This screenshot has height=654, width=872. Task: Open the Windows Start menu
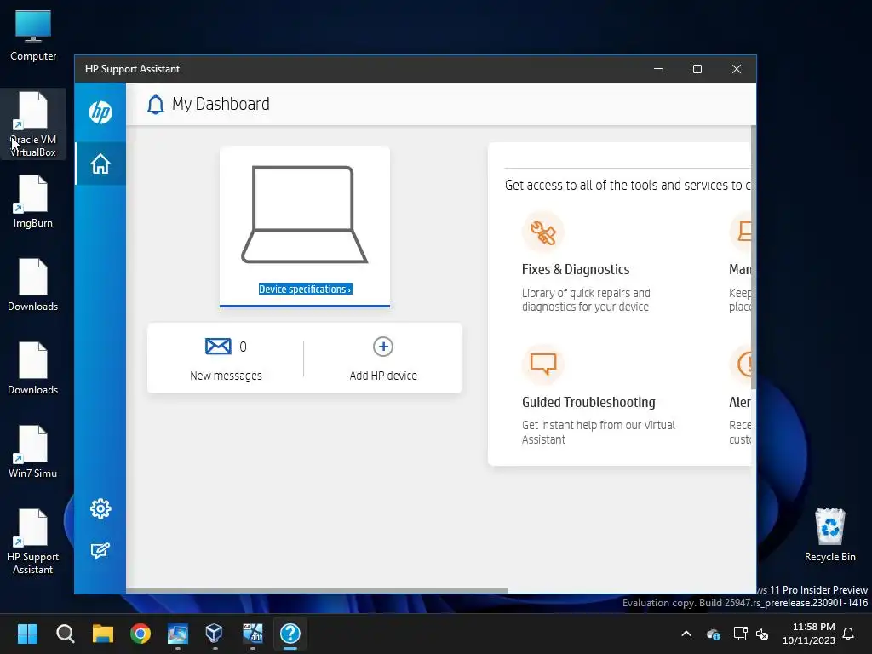click(27, 634)
